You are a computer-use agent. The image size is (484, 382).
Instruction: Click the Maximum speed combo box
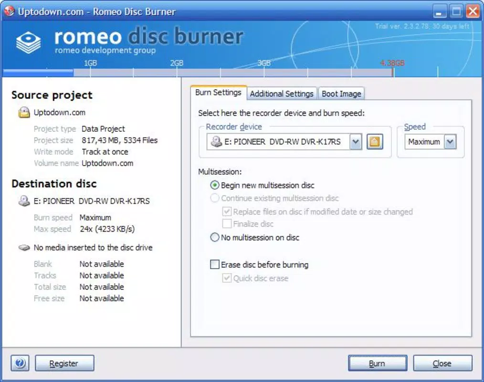coord(430,142)
